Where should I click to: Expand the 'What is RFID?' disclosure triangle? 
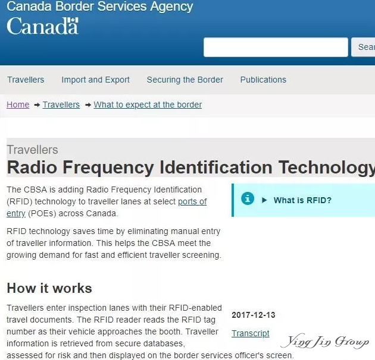pyautogui.click(x=264, y=200)
